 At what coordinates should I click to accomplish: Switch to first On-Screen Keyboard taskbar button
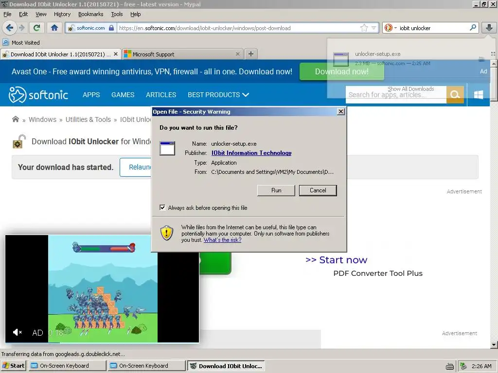pyautogui.click(x=67, y=366)
